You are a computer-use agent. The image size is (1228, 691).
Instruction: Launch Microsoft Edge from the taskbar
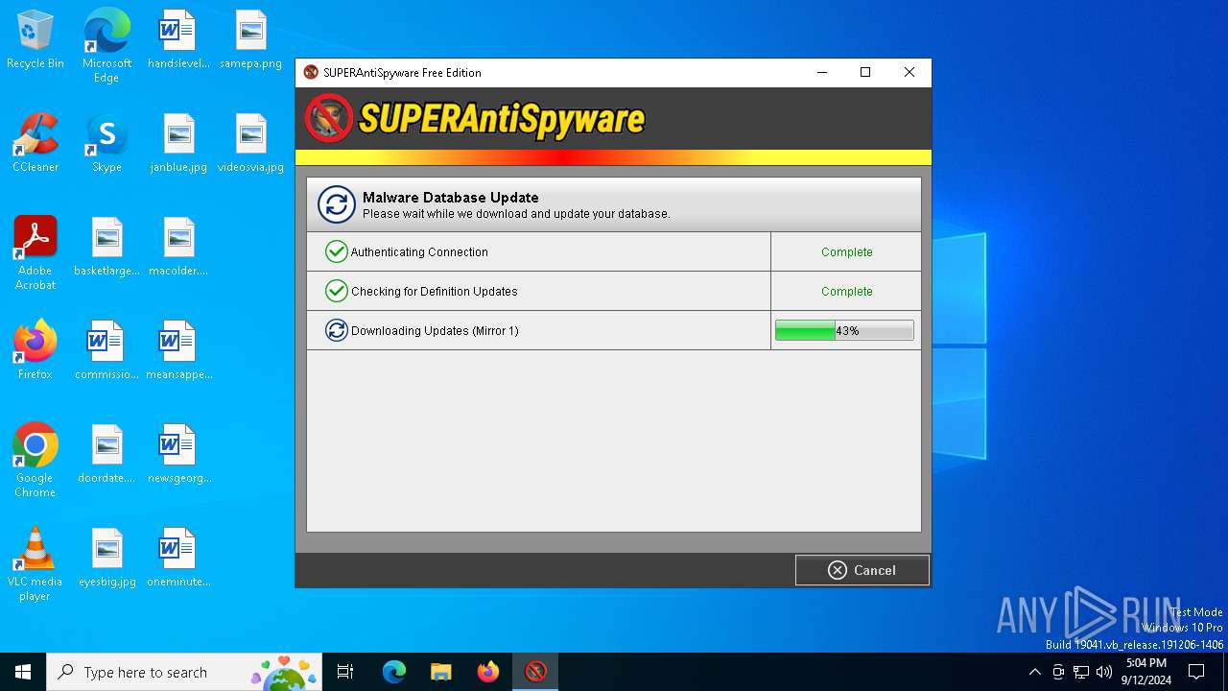point(394,672)
